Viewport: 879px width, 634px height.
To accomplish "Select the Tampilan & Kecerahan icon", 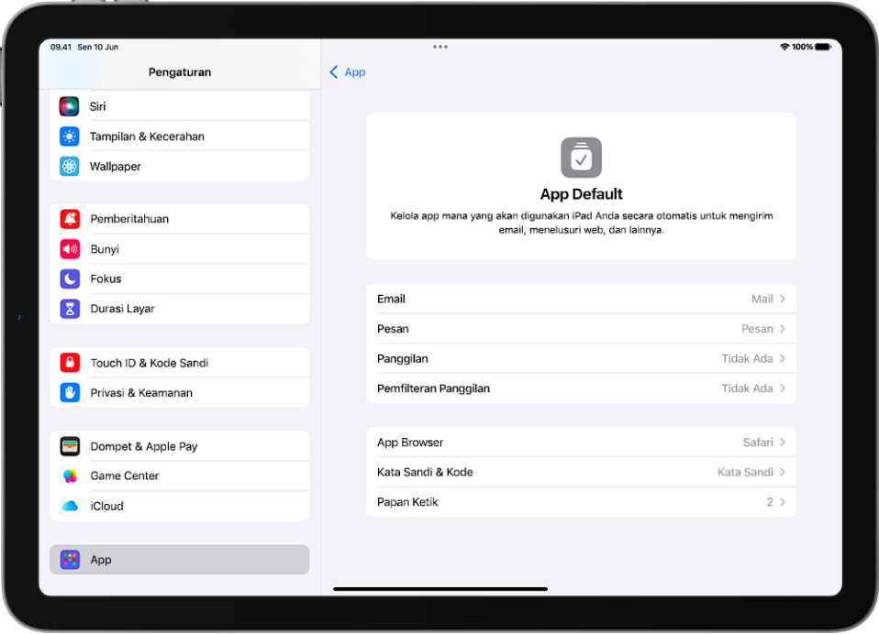I will click(72, 136).
